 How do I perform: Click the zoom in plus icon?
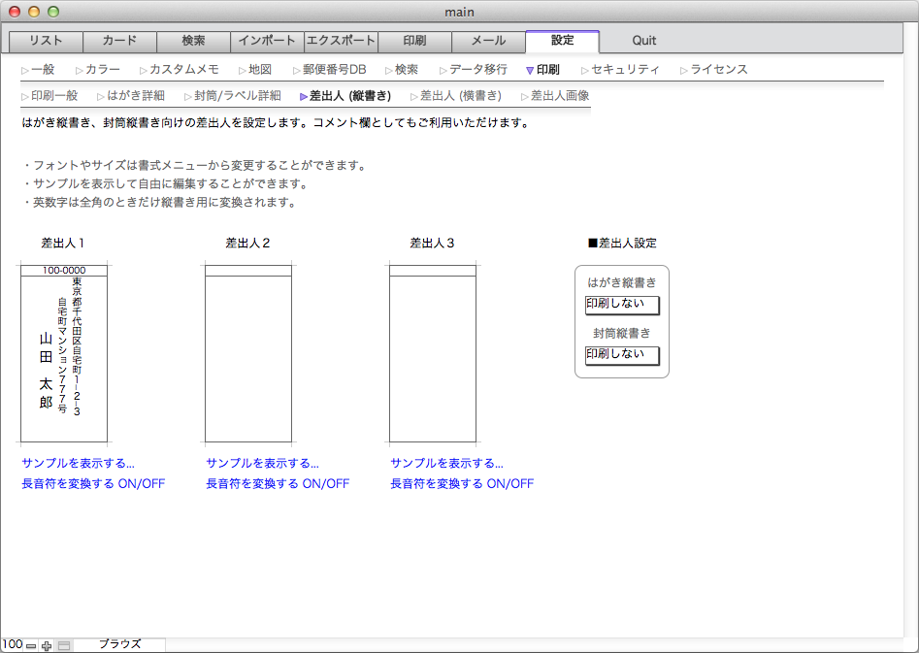click(47, 645)
